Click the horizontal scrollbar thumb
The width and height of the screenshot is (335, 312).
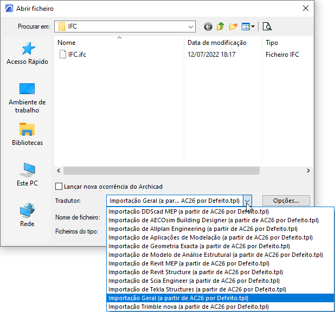click(x=162, y=171)
